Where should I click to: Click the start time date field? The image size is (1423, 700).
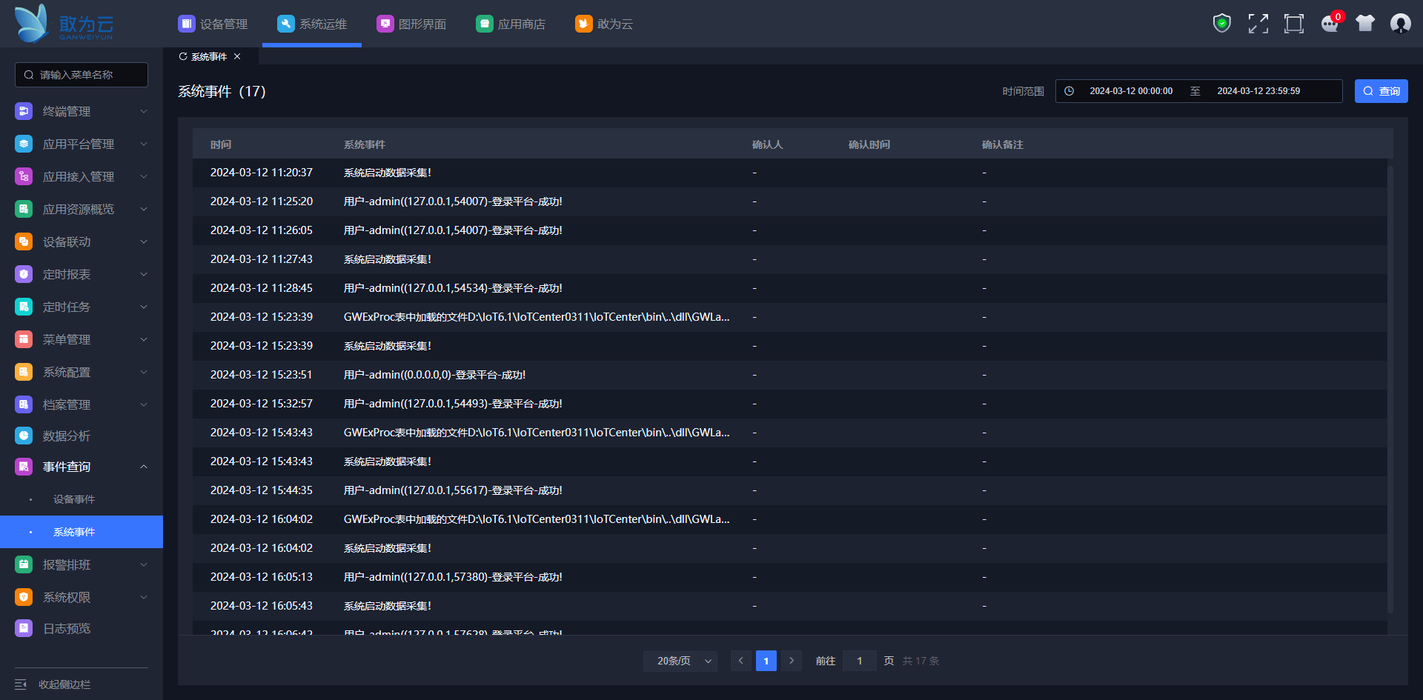[1130, 91]
